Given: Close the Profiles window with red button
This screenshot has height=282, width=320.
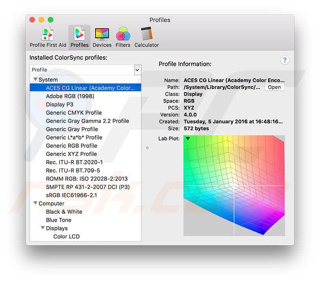Looking at the screenshot, I should (x=32, y=20).
